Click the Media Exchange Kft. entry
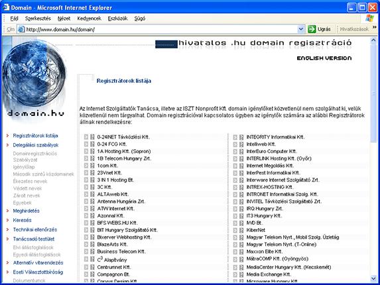Screen dimensions: 380x285 pos(269,274)
